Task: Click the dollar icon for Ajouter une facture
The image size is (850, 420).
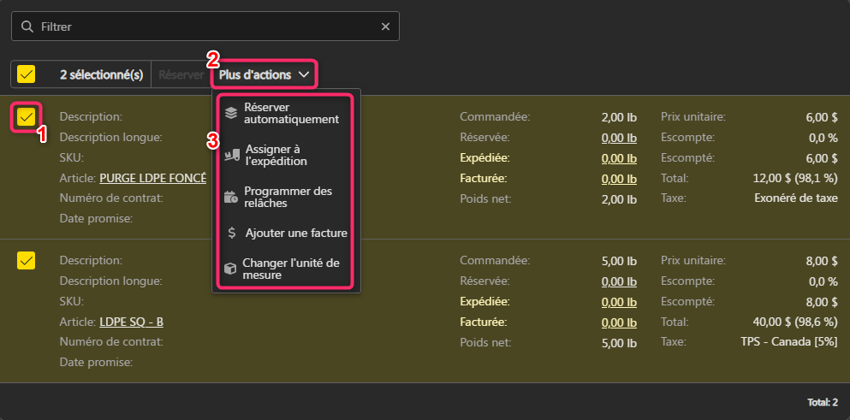Action: coord(229,233)
